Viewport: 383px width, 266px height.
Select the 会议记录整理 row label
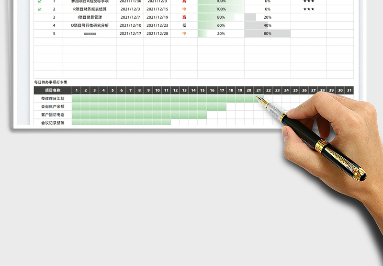tap(53, 123)
